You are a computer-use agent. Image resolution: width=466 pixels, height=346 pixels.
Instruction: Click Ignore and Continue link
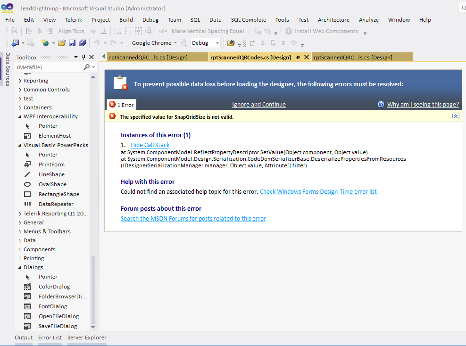(258, 105)
